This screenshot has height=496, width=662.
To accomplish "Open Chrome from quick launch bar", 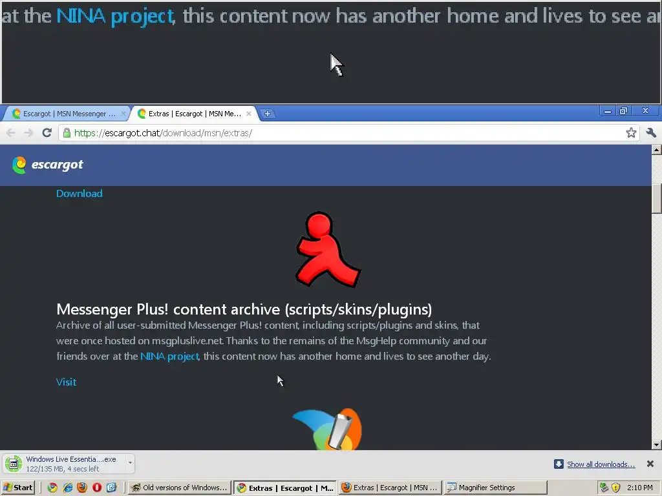I will click(x=52, y=488).
